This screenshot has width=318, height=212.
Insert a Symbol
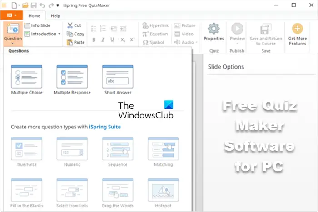153,42
